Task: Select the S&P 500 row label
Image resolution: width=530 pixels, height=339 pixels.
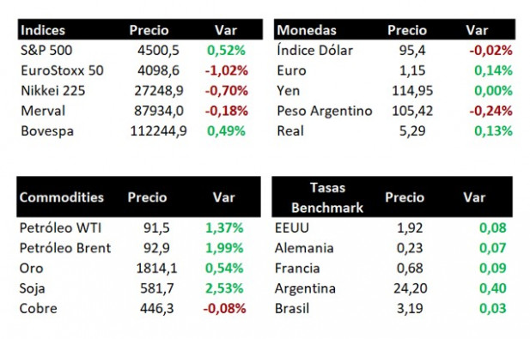Action: tap(46, 51)
